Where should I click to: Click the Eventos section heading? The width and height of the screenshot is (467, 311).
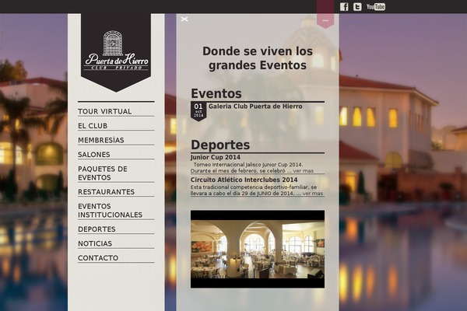[216, 94]
